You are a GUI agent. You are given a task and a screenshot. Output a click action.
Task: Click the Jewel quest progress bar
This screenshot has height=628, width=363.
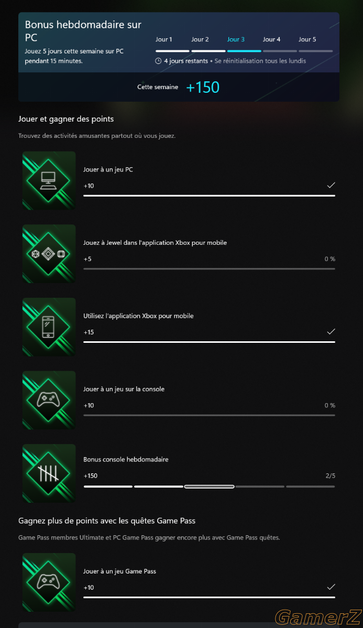210,269
